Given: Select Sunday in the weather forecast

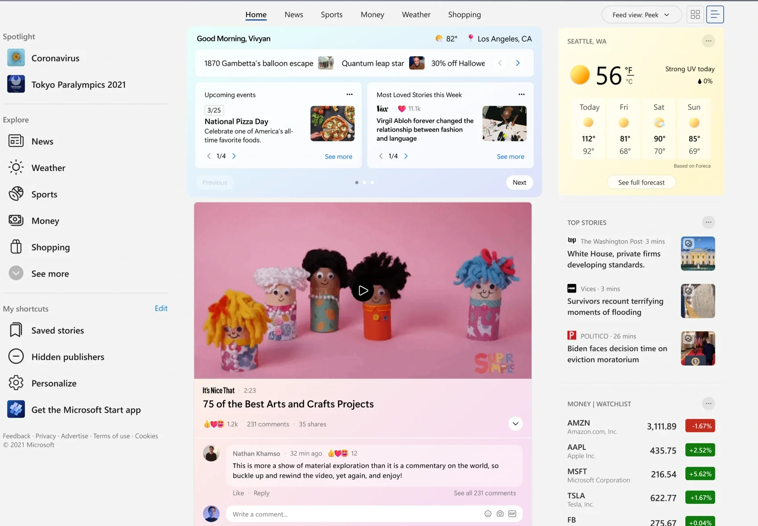Looking at the screenshot, I should tap(694, 128).
